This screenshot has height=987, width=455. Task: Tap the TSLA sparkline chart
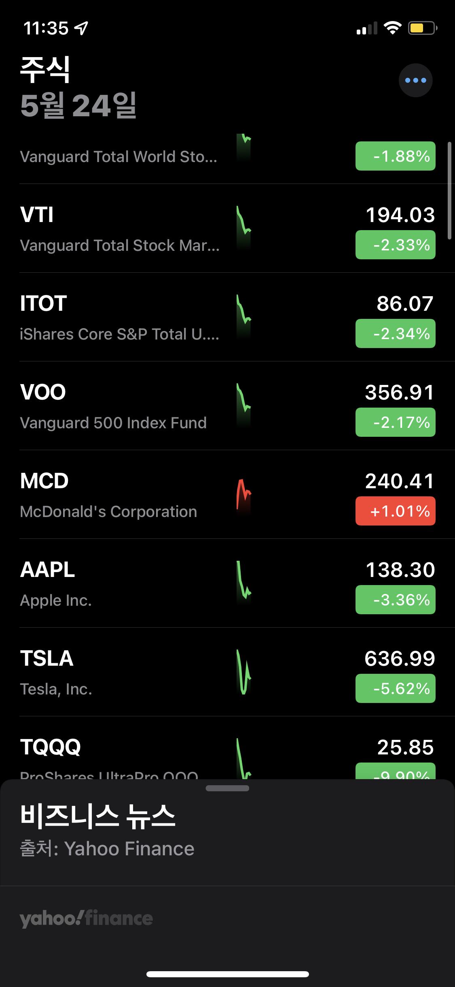[x=243, y=673]
